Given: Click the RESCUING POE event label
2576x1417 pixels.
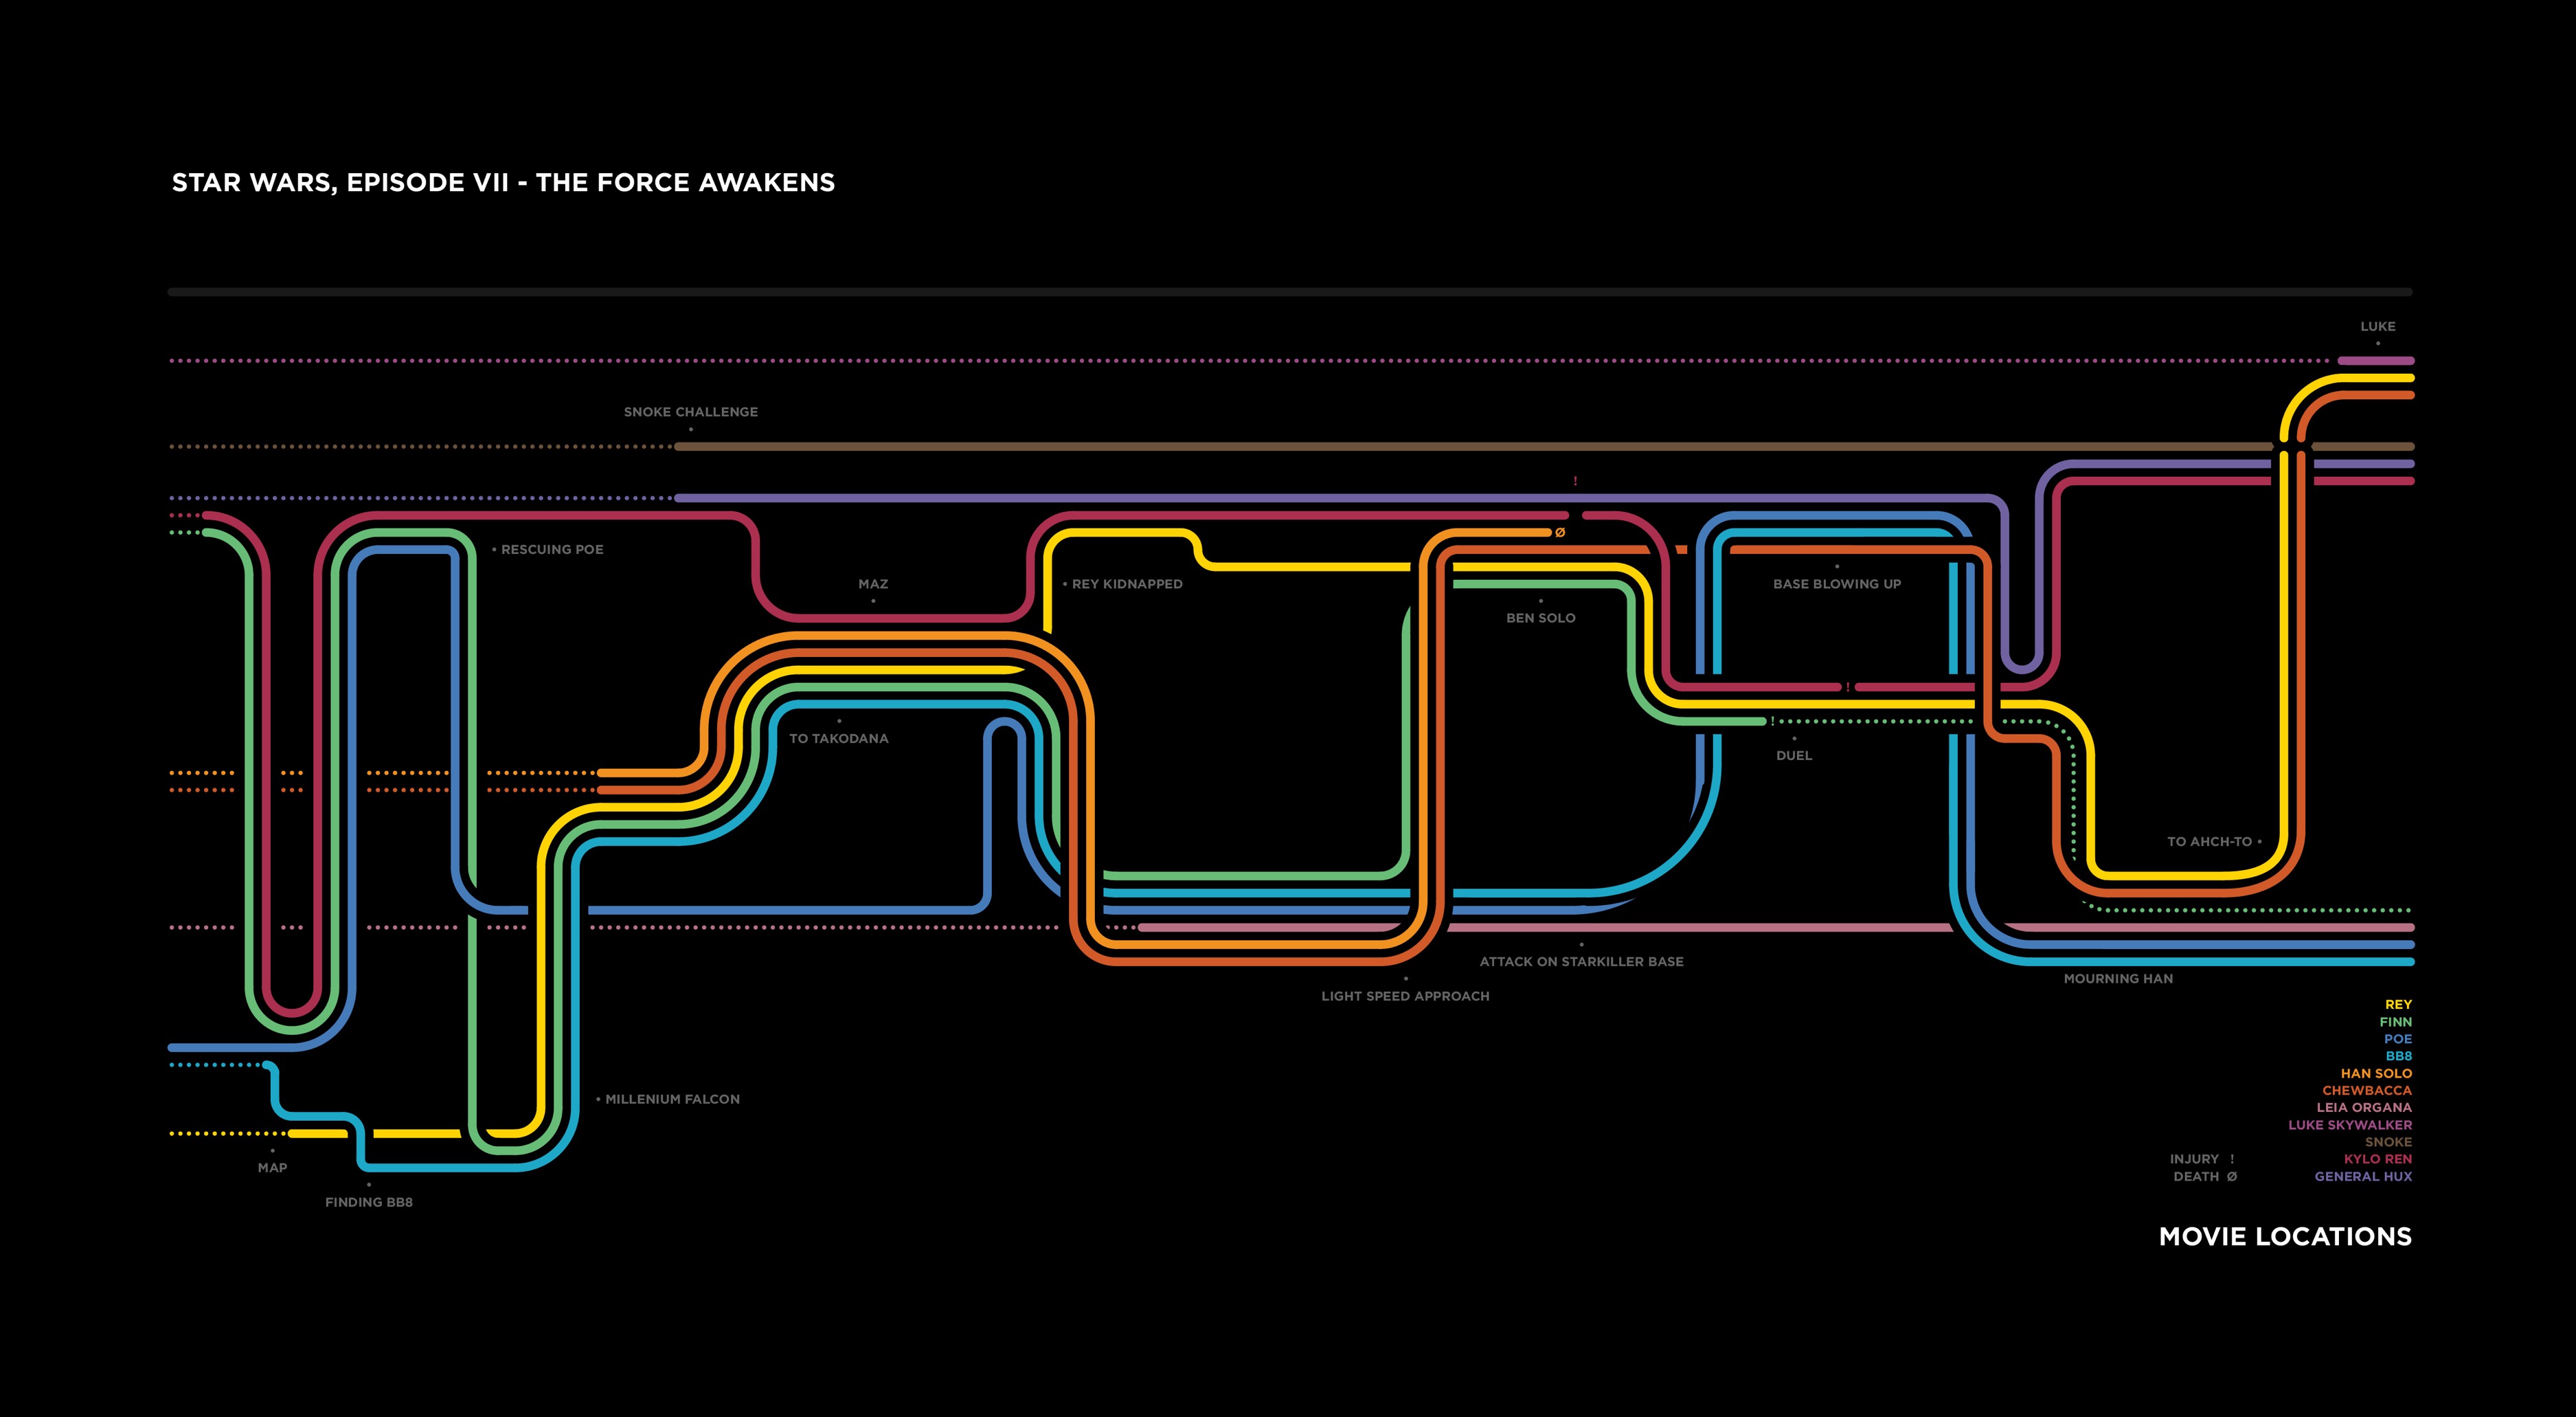Looking at the screenshot, I should pos(551,549).
